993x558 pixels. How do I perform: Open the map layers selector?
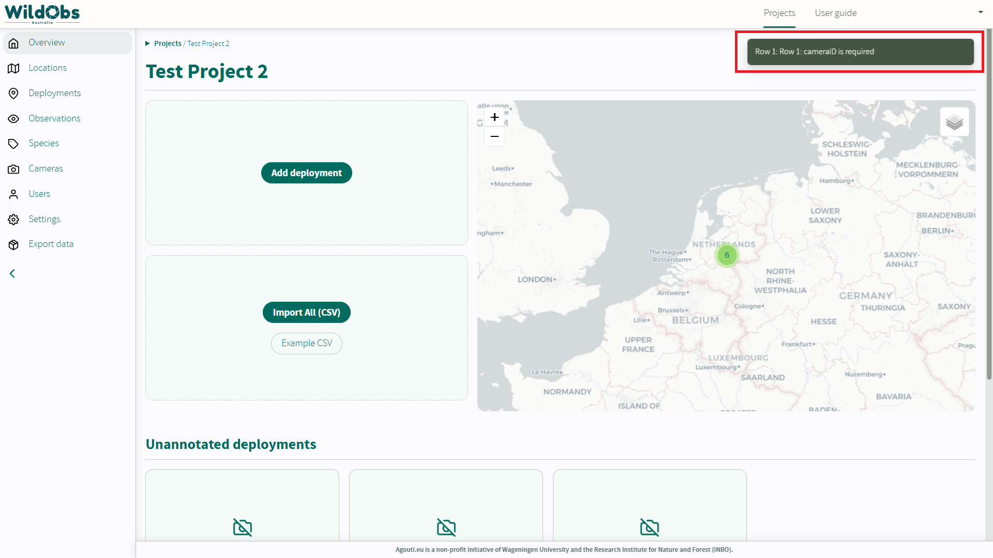pos(954,122)
